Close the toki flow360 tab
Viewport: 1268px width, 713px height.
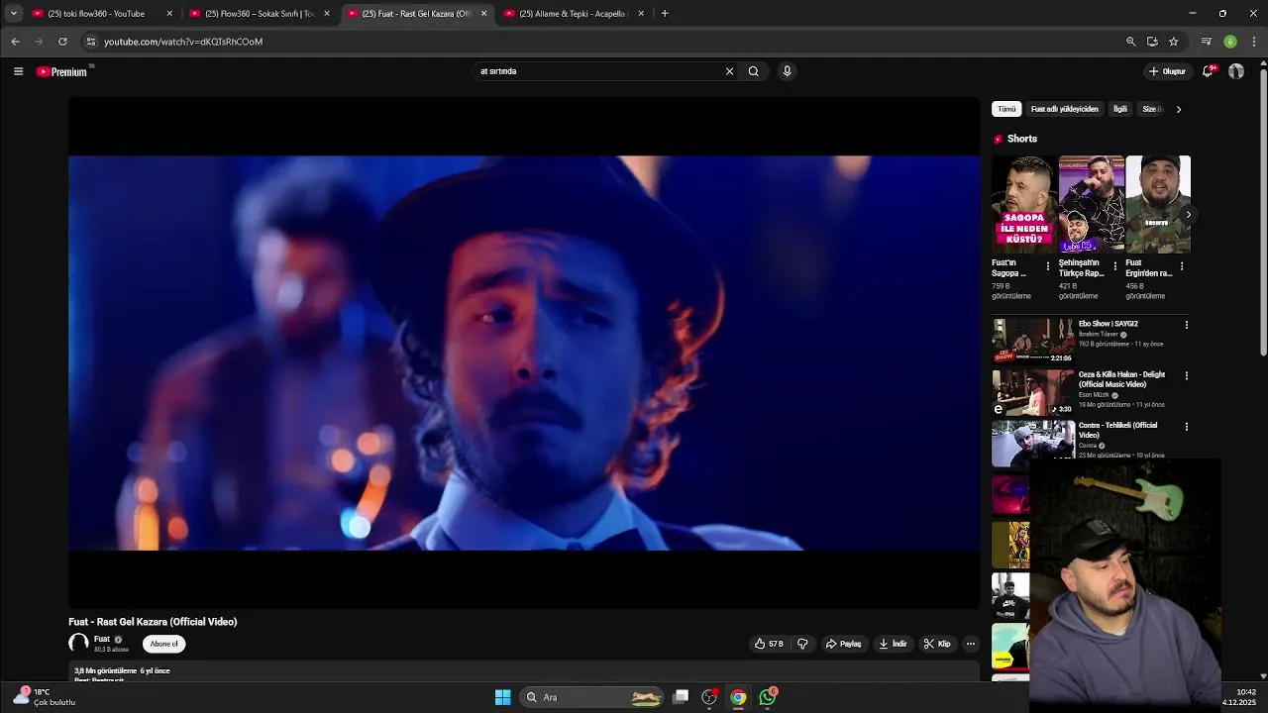click(169, 14)
